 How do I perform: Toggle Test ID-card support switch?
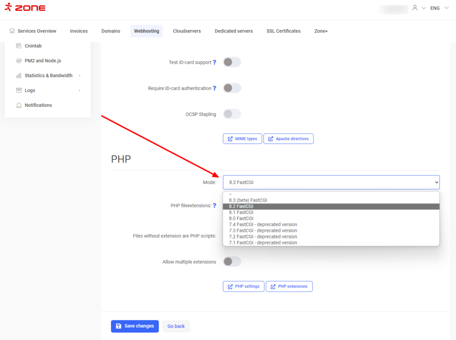click(232, 62)
